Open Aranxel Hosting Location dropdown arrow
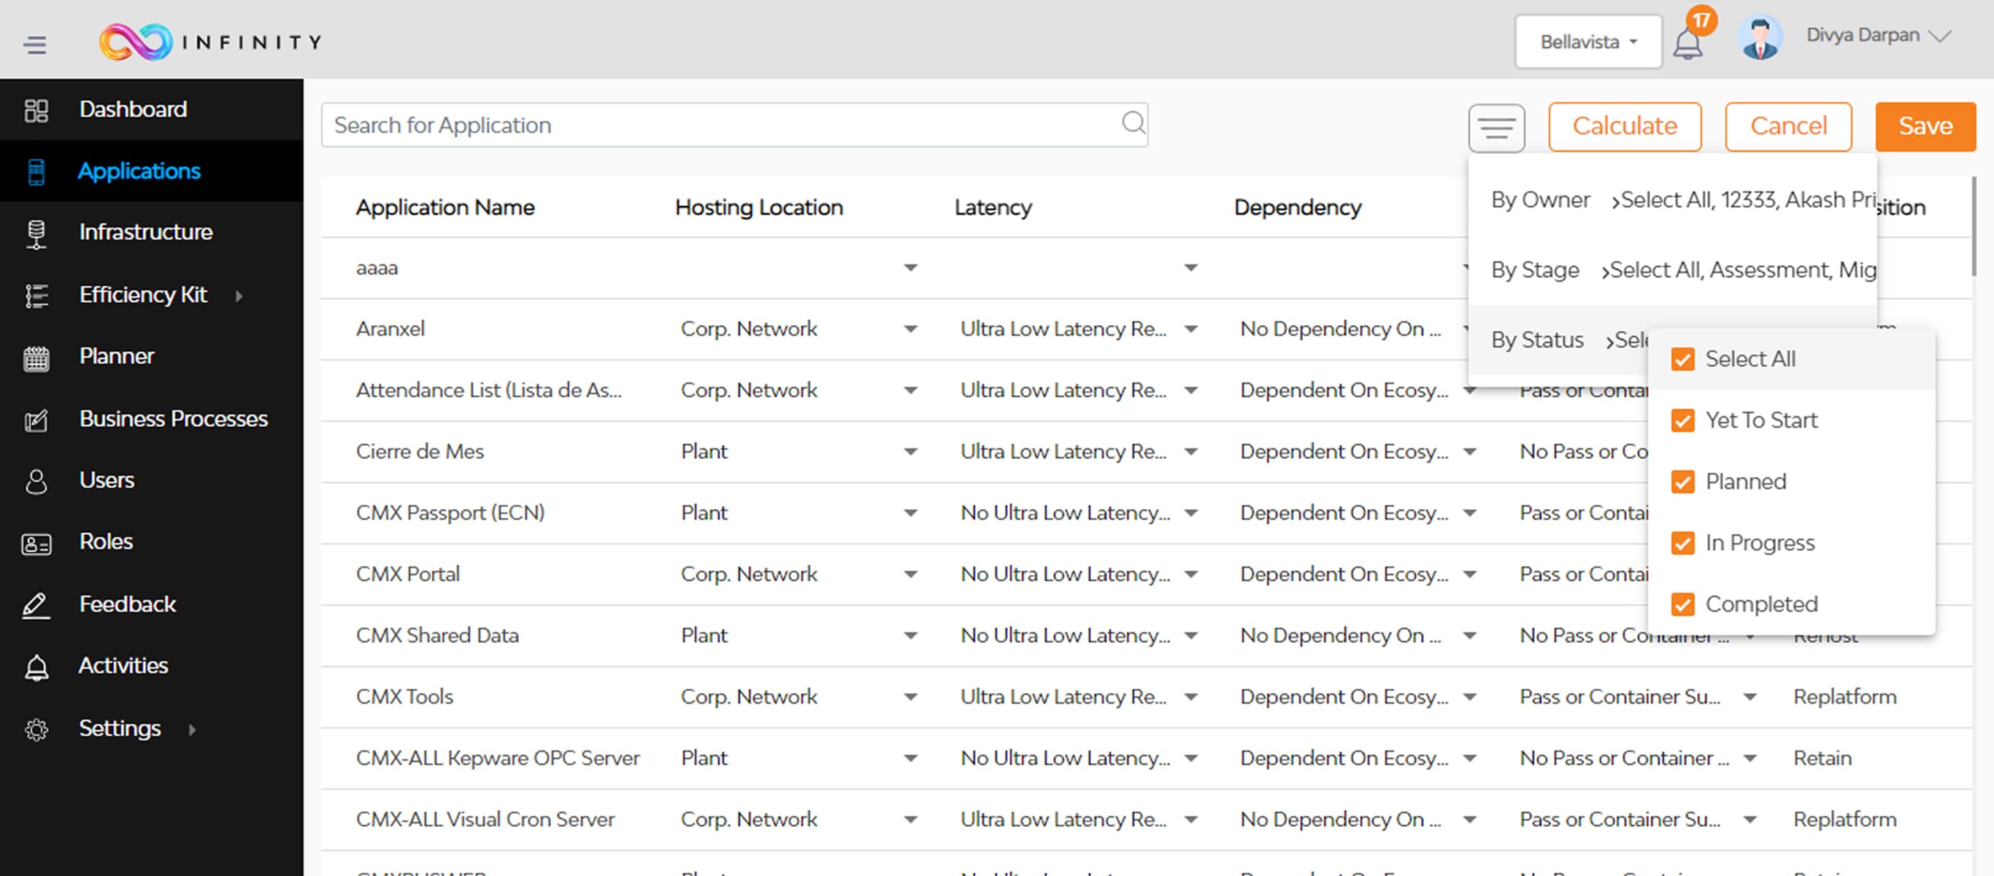 tap(910, 329)
